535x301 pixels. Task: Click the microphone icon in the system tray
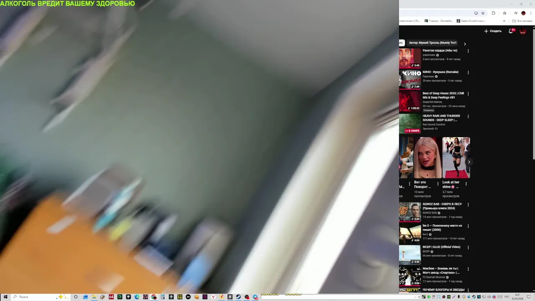(459, 297)
